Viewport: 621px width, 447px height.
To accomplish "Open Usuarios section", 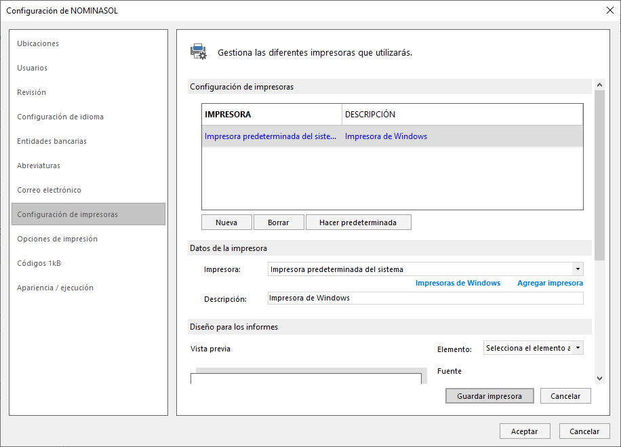I will [x=32, y=68].
